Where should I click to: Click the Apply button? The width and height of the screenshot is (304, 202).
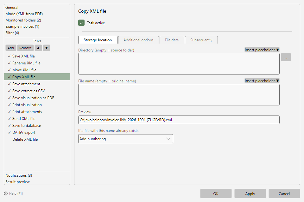pyautogui.click(x=250, y=194)
